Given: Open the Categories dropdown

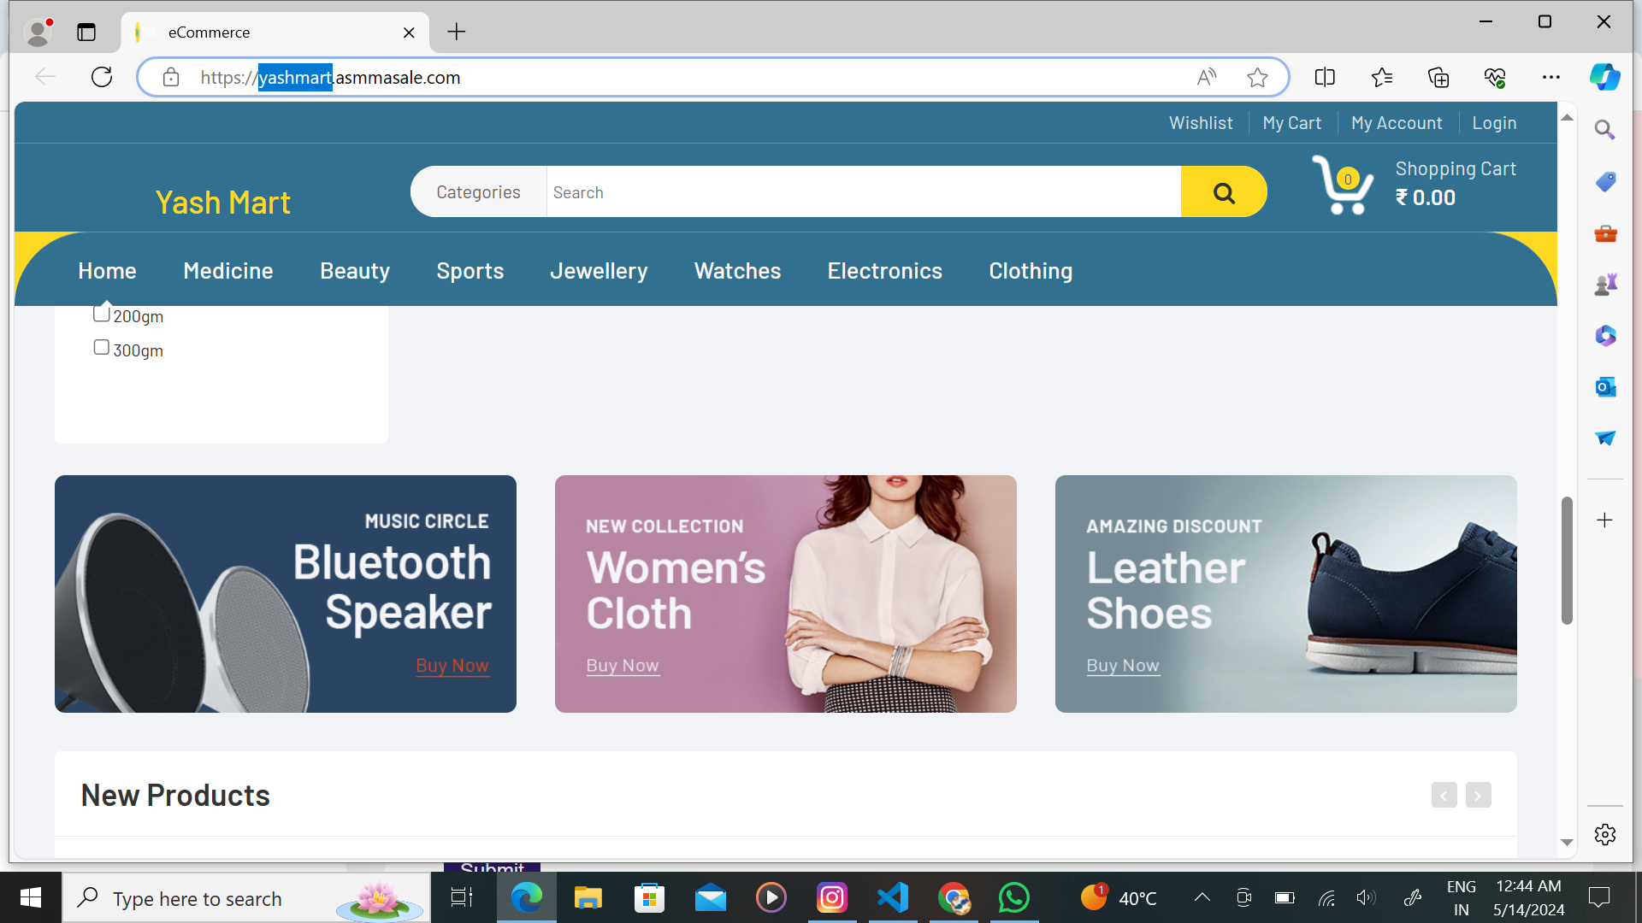Looking at the screenshot, I should pos(478,192).
